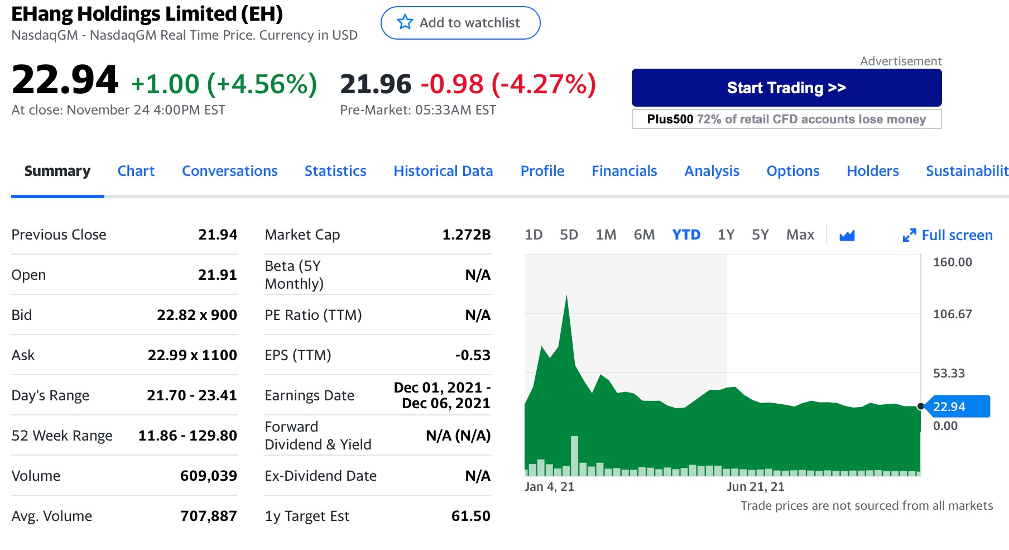Image resolution: width=1009 pixels, height=550 pixels.
Task: Choose the 1Y chart range
Action: 725,235
